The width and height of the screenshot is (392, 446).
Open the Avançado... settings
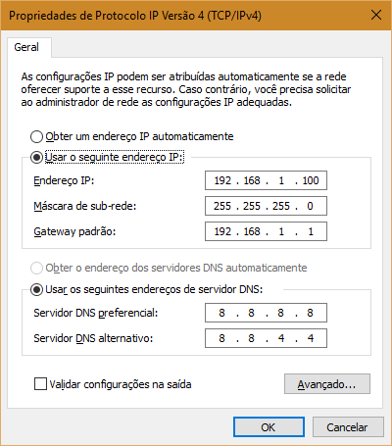[x=327, y=384]
